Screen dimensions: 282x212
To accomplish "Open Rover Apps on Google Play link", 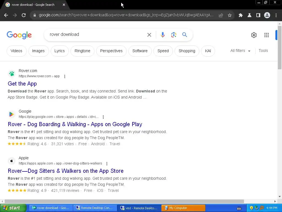I will coord(75,124).
